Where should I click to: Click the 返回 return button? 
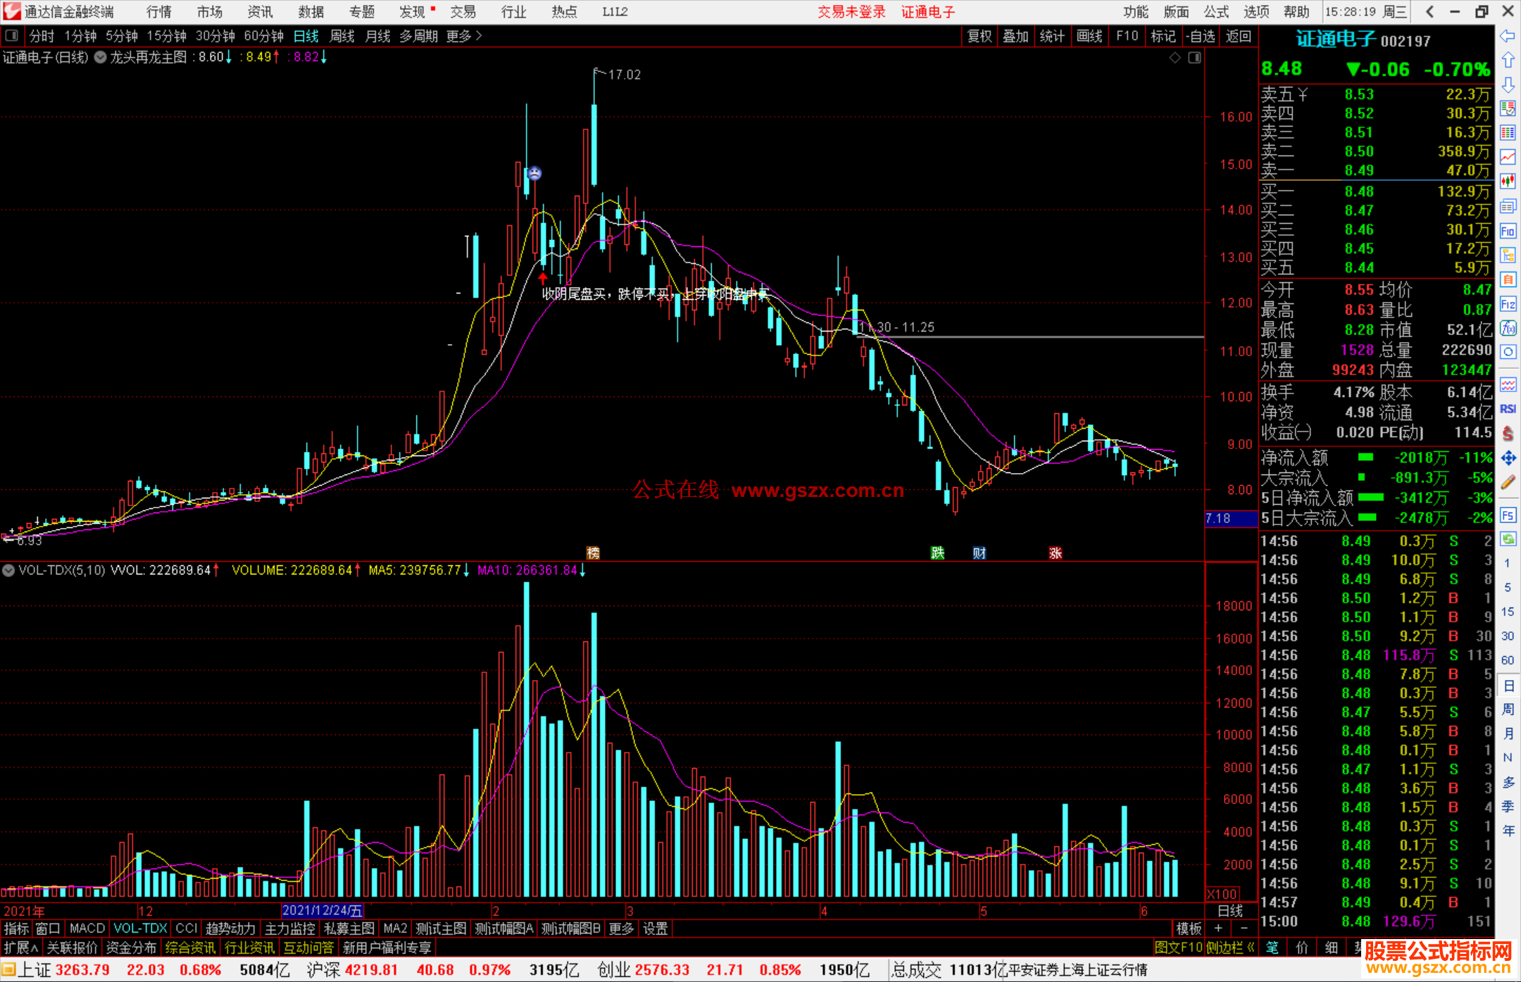pos(1238,36)
